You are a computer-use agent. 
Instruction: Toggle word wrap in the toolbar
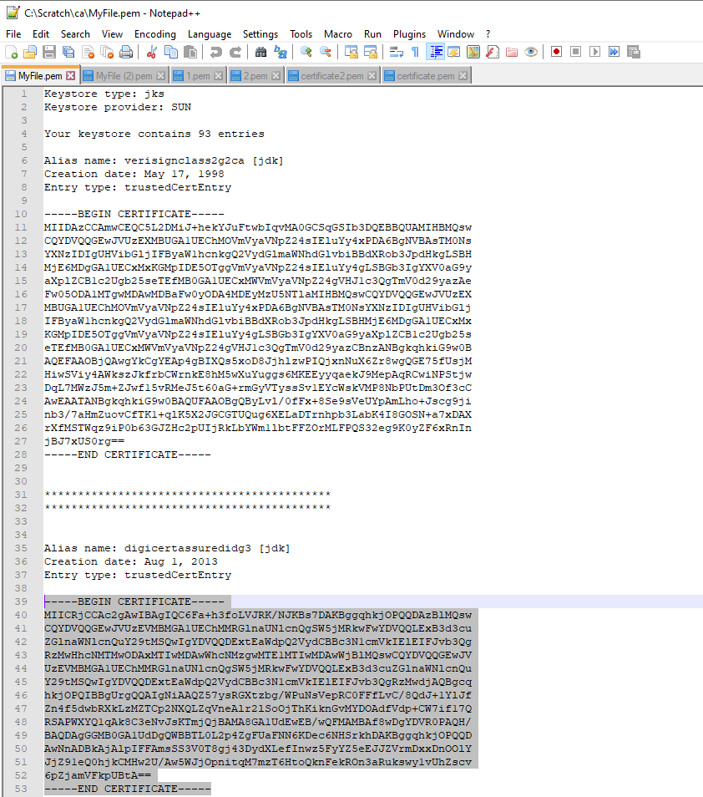[396, 52]
